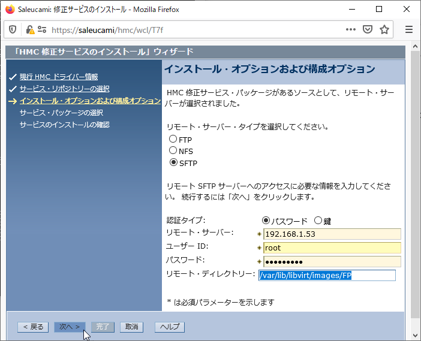Select the FTP server type

(173, 139)
